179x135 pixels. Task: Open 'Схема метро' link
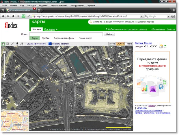click(85, 38)
